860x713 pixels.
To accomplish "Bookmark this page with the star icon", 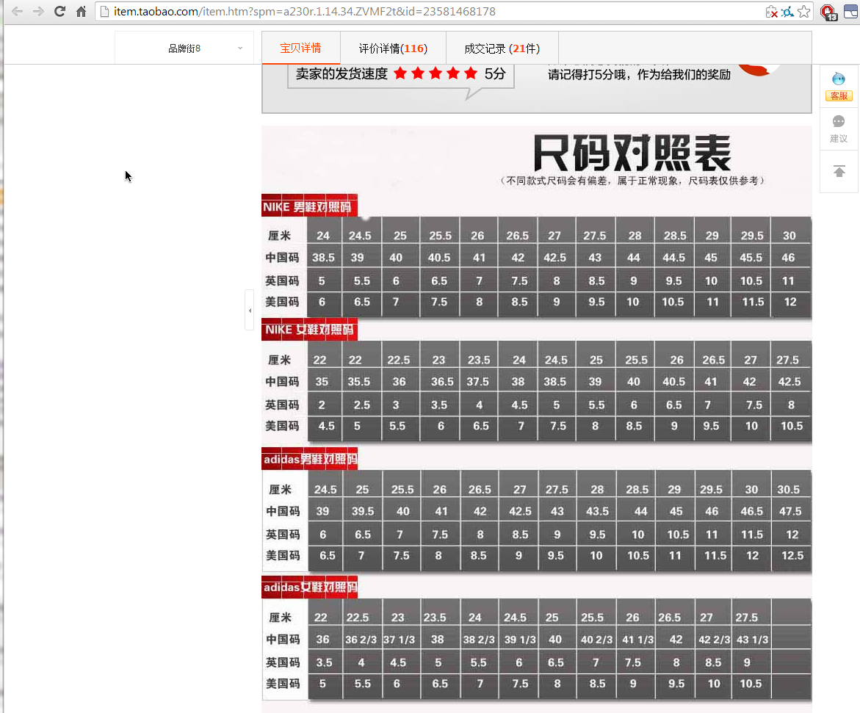I will pos(804,12).
